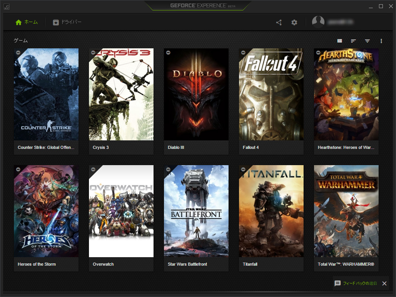The image size is (396, 297).
Task: Open Diablo III cover art
Action: tap(196, 94)
